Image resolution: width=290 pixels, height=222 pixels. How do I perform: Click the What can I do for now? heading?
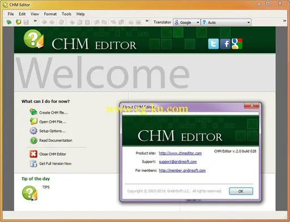point(45,101)
